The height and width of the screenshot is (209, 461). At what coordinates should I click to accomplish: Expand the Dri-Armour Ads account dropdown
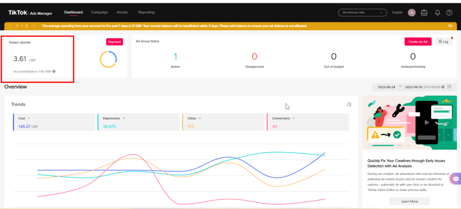362,13
